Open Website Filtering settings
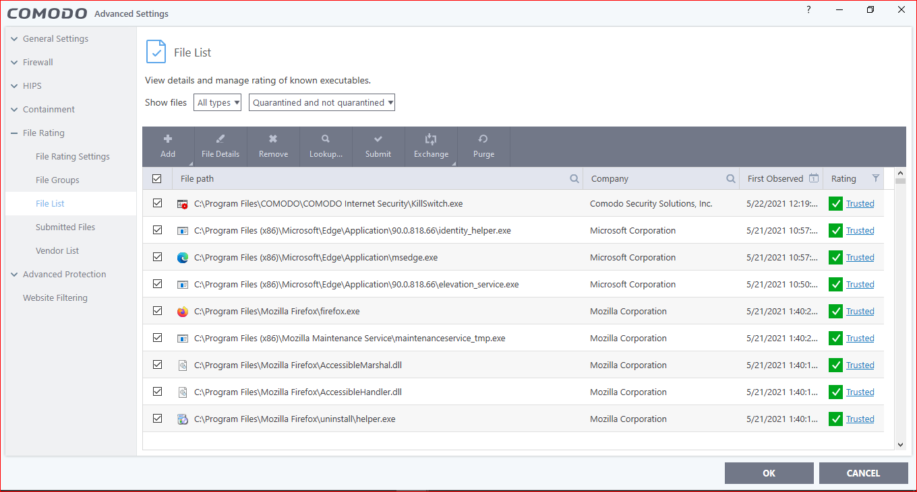 click(x=55, y=297)
